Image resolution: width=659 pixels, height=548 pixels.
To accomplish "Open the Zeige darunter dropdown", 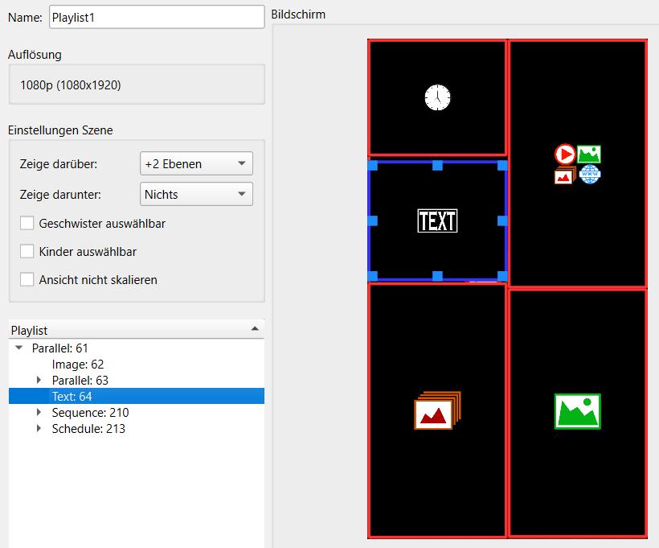I will pos(196,194).
